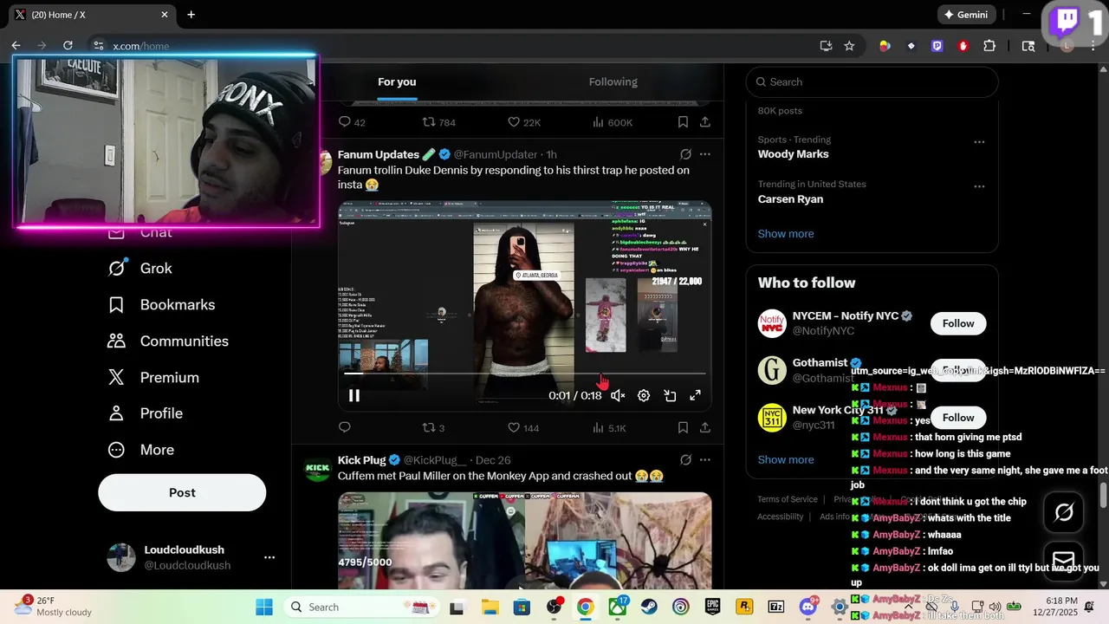The image size is (1109, 624).
Task: Click the white Post button
Action: [182, 492]
